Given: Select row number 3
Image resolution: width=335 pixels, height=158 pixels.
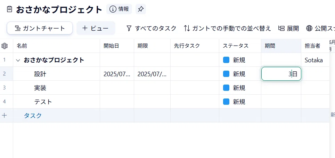Looking at the screenshot, I should click(x=5, y=88).
